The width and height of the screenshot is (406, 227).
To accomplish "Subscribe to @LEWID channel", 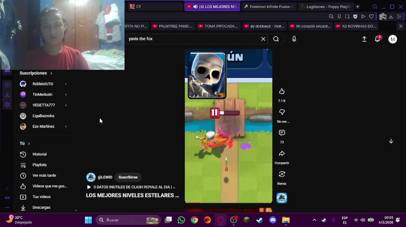I will coord(128,177).
